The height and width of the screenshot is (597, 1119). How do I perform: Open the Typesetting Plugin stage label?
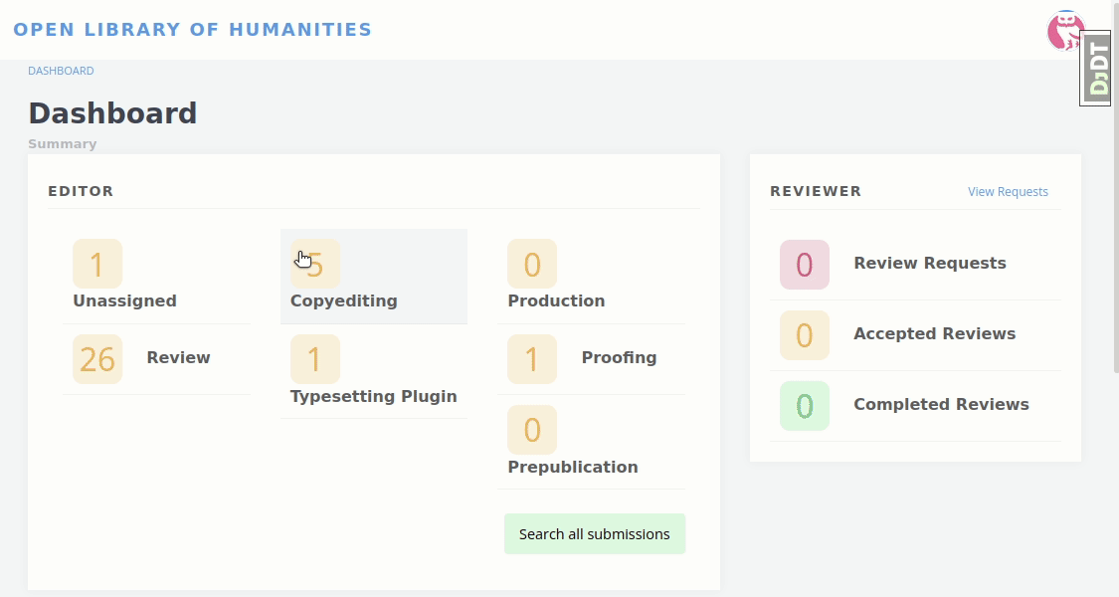coord(374,396)
